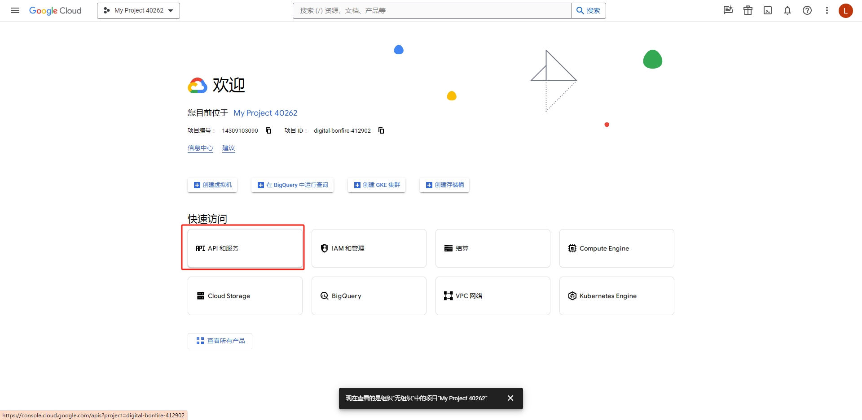Image resolution: width=862 pixels, height=420 pixels.
Task: Open the 结算 billing card
Action: [493, 248]
